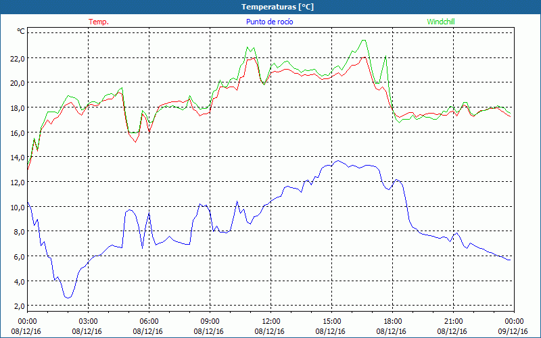Click the '8,0' y-axis value

[19, 232]
